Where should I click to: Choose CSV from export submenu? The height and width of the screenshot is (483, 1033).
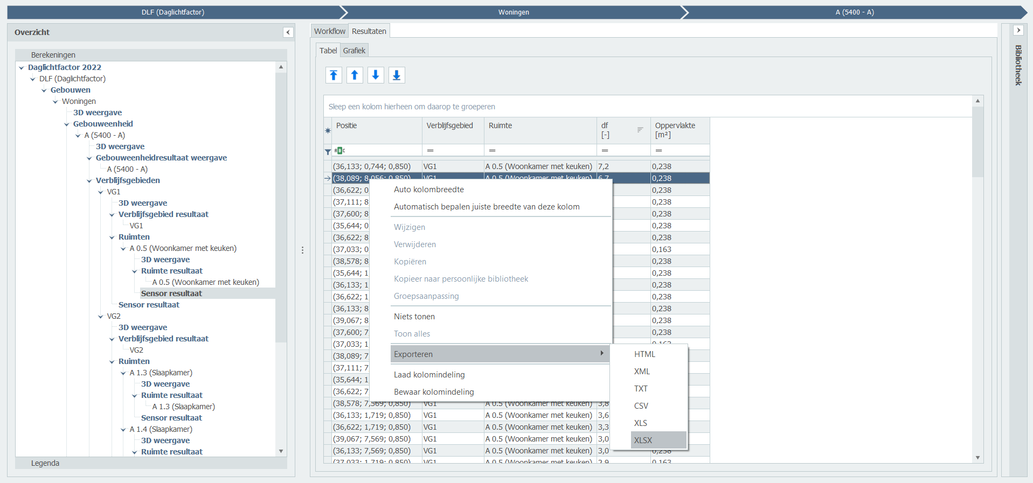tap(641, 405)
